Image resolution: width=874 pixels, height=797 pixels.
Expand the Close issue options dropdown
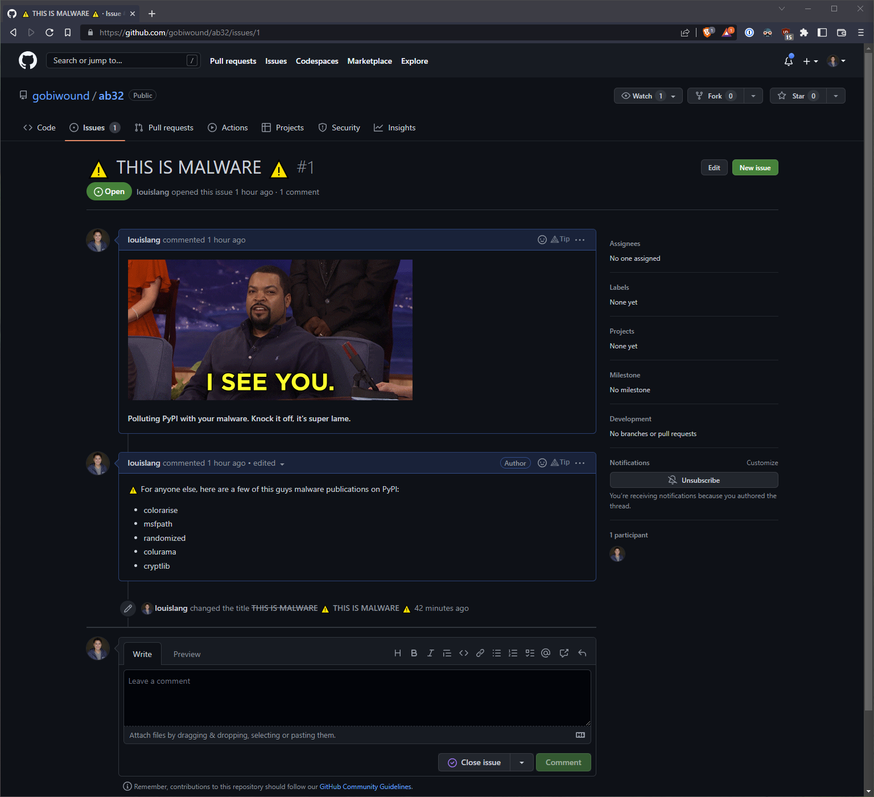point(522,762)
